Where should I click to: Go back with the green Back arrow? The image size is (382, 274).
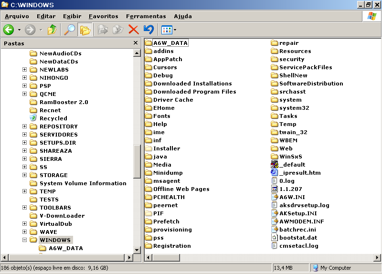[x=9, y=30]
